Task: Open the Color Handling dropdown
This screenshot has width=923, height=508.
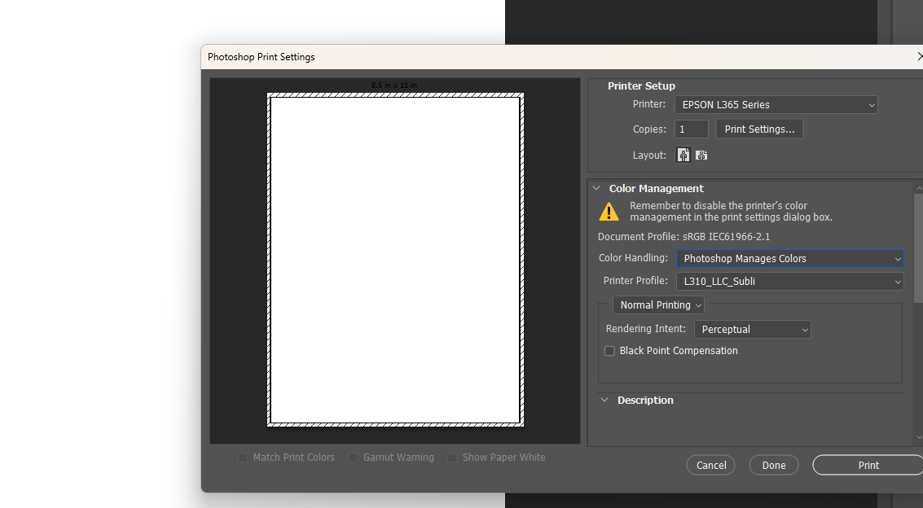Action: [789, 259]
